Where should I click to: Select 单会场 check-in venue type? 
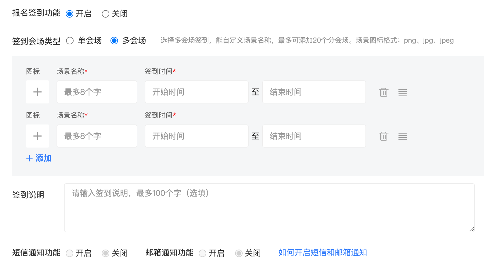coord(70,41)
